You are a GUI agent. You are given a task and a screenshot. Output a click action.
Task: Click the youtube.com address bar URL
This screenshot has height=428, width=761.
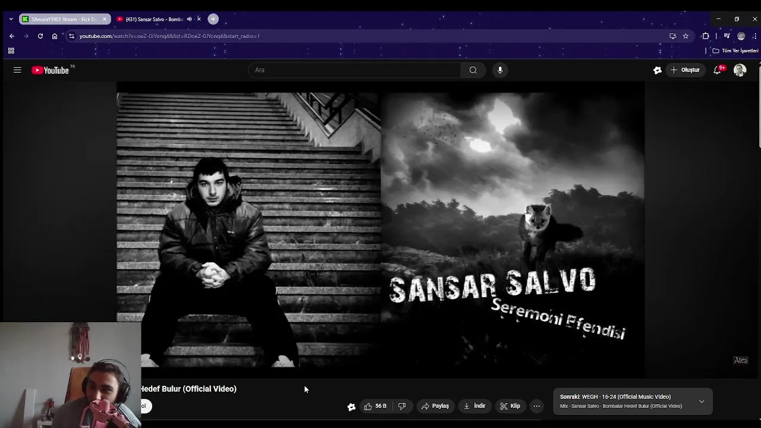169,36
